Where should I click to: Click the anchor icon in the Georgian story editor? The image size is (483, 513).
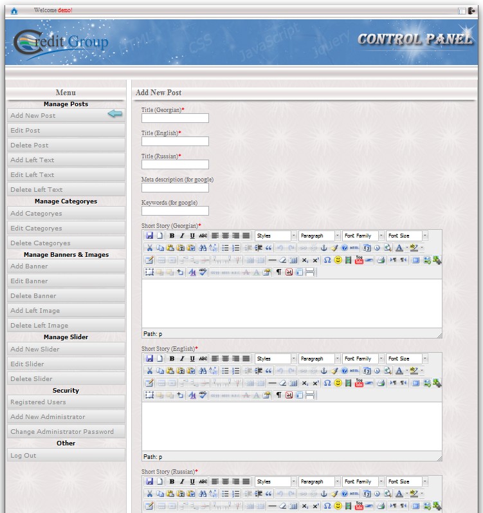[324, 248]
